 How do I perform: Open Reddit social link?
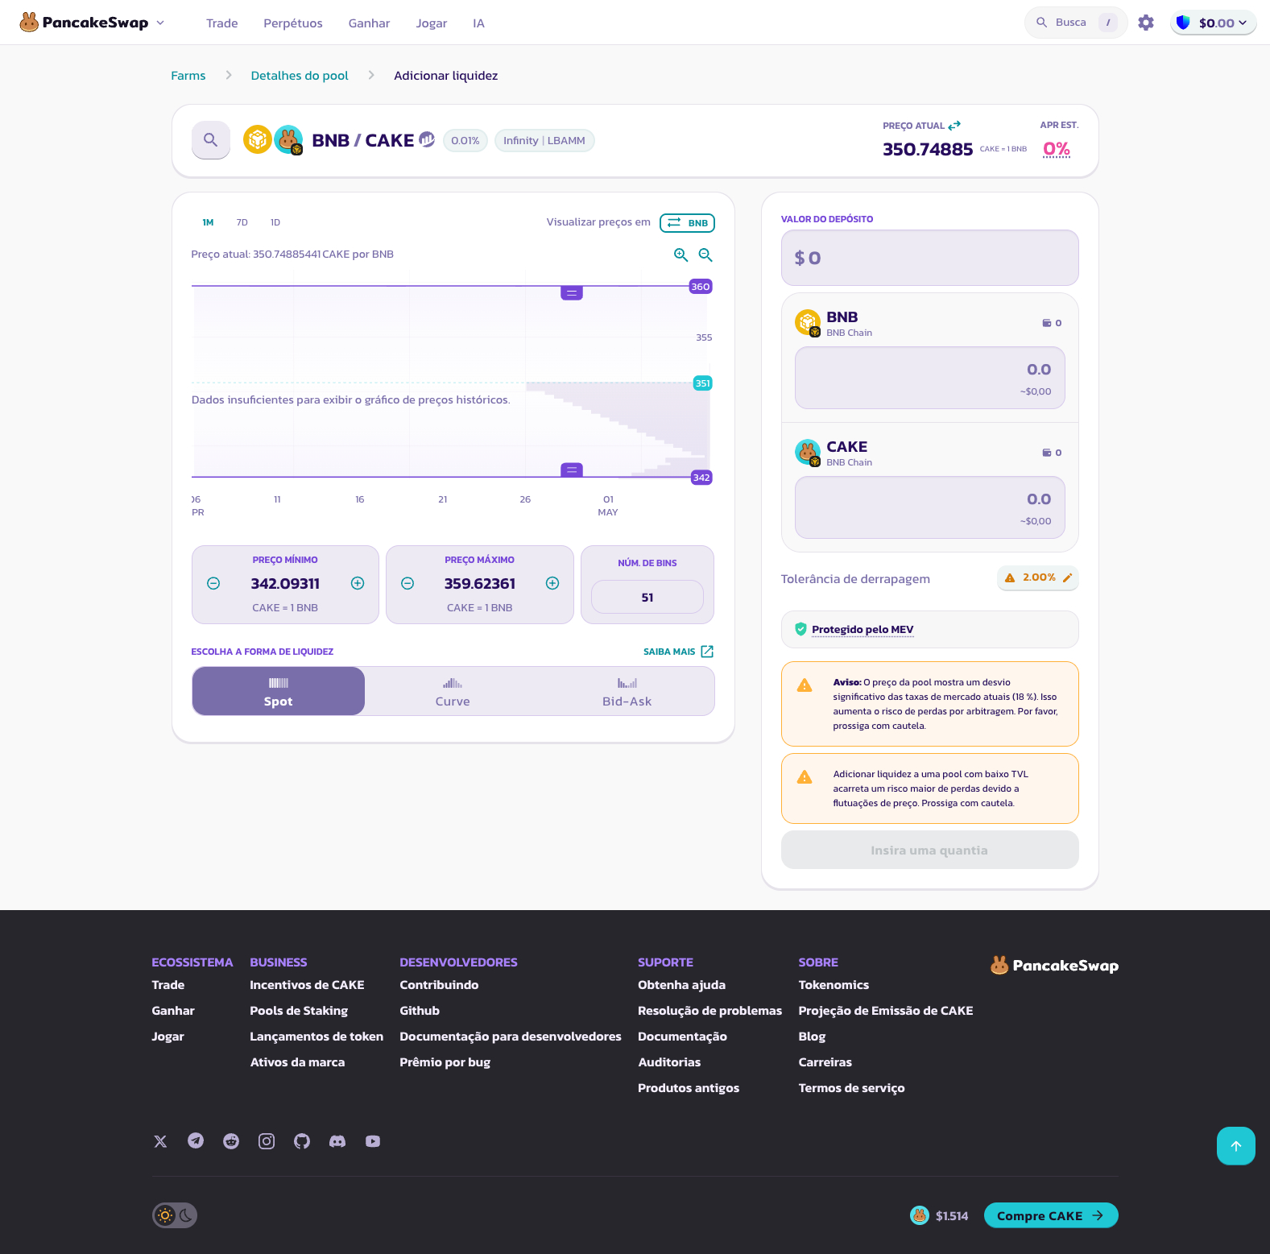(231, 1141)
